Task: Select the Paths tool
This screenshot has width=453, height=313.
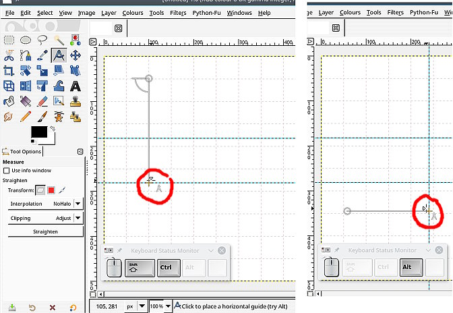Action: [x=26, y=55]
